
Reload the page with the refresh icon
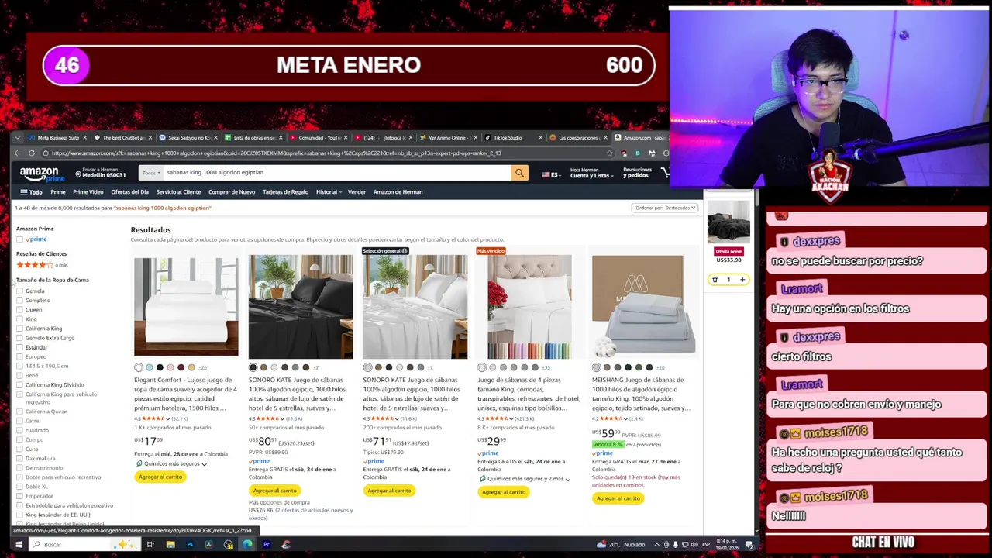click(32, 153)
